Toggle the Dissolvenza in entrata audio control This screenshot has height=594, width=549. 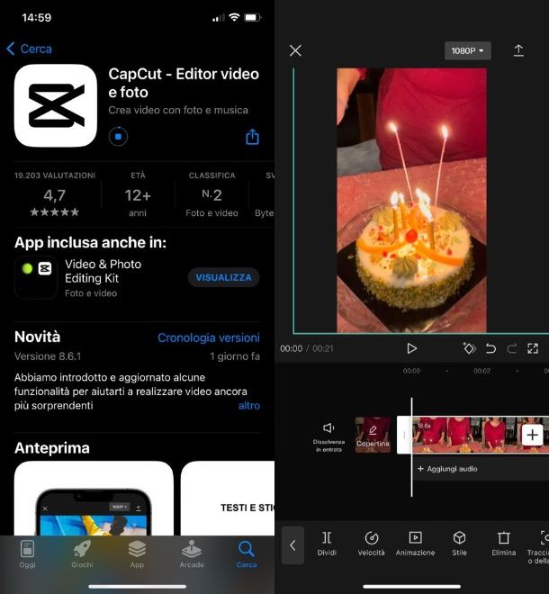328,437
